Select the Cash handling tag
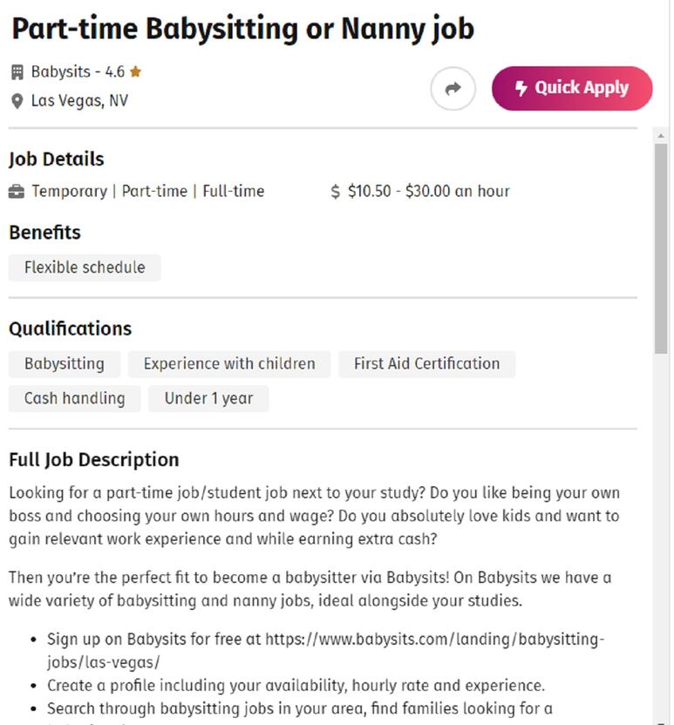The height and width of the screenshot is (725, 674). tap(74, 398)
